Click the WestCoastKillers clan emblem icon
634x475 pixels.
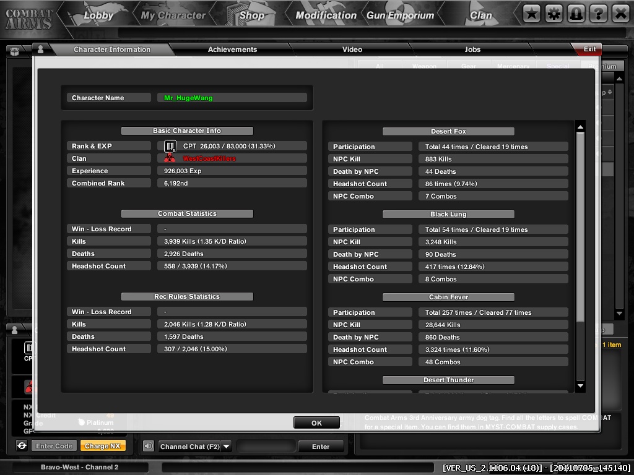click(170, 158)
